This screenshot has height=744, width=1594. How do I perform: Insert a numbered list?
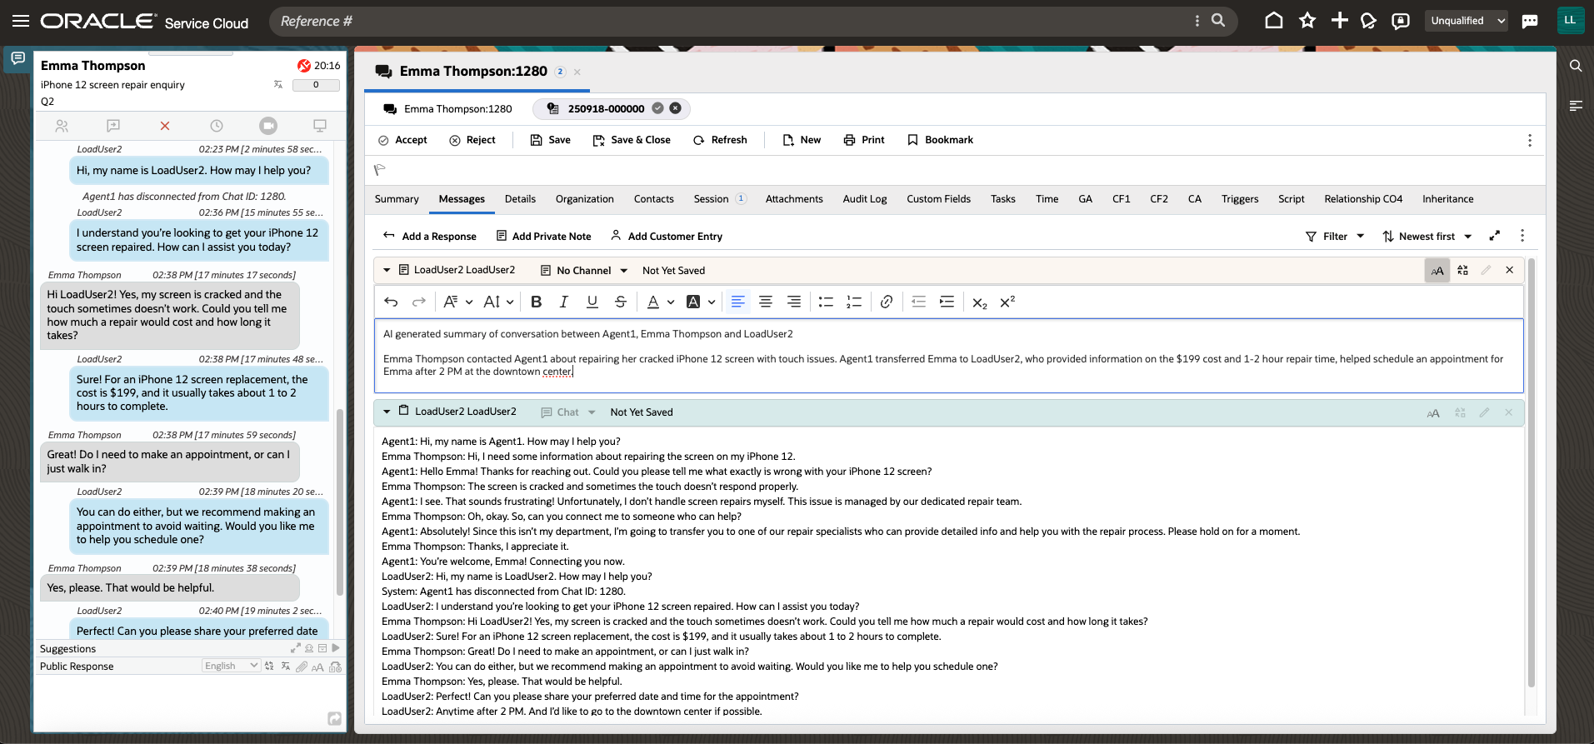854,302
